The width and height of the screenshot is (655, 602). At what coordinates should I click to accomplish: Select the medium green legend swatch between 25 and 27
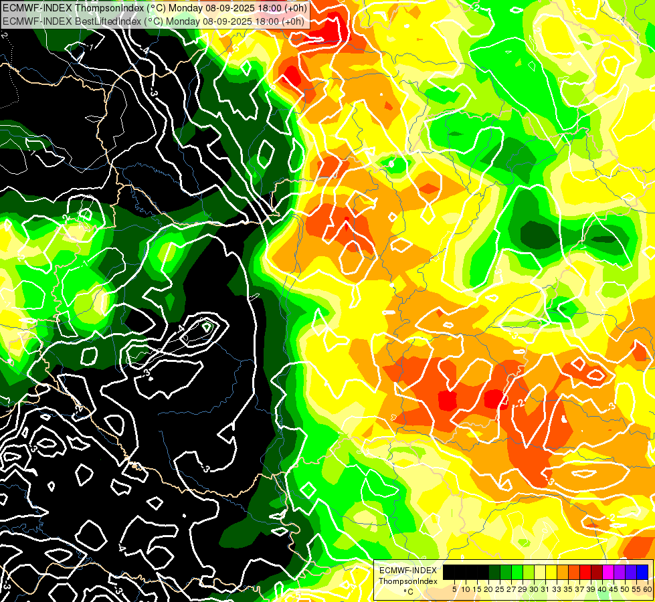pos(505,572)
